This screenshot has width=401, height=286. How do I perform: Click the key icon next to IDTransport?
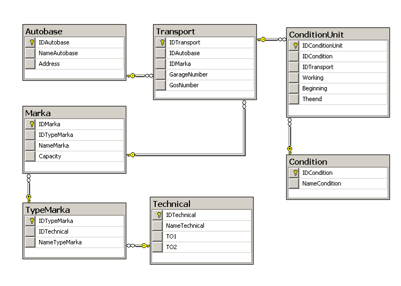click(x=161, y=42)
